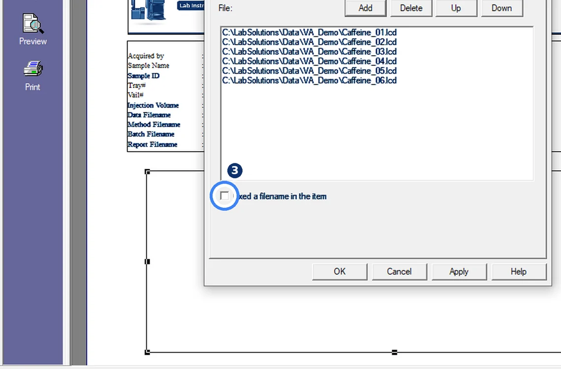The height and width of the screenshot is (369, 561).
Task: Click 'Report Filename' label in report
Action: coord(153,145)
